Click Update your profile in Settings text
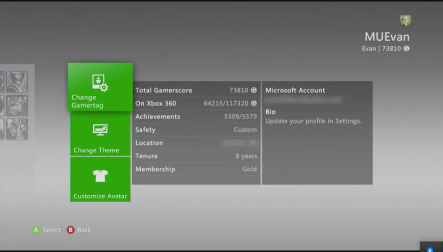 coord(313,121)
